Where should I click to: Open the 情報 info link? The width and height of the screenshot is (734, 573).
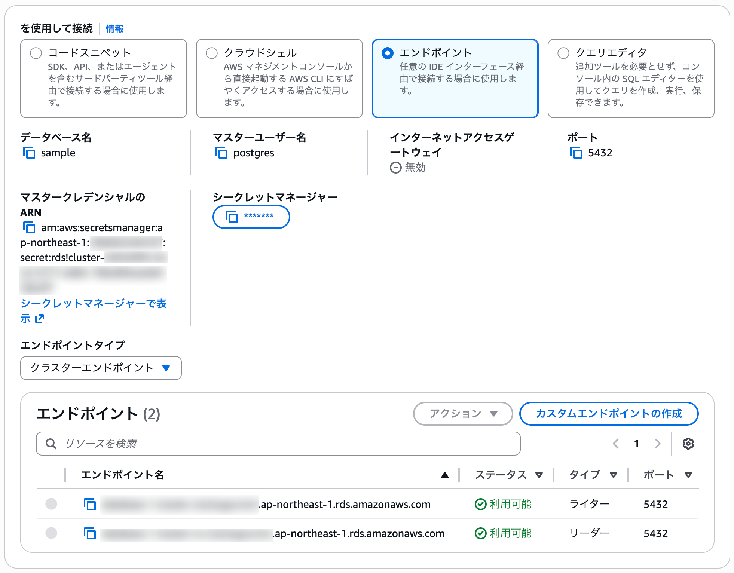(x=114, y=29)
